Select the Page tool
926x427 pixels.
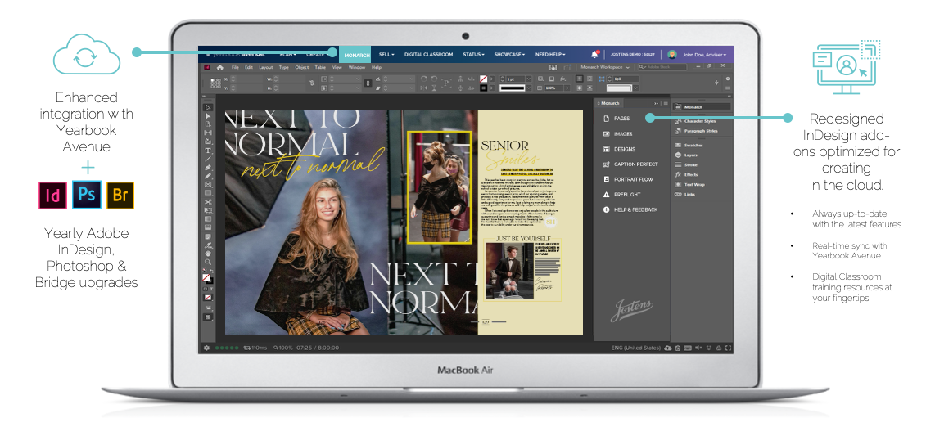tap(208, 124)
